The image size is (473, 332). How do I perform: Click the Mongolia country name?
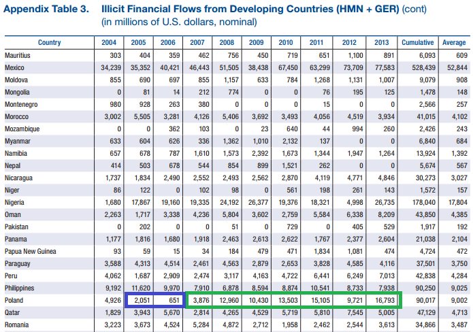(x=17, y=93)
